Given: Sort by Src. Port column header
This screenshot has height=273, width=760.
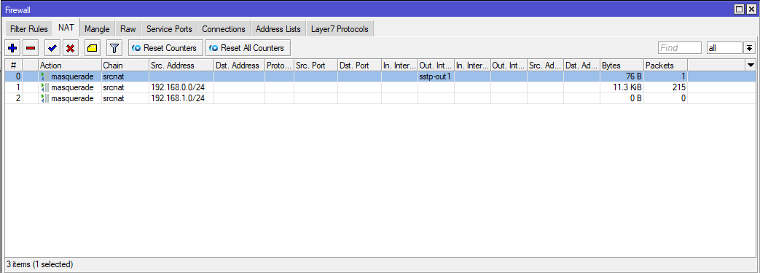Looking at the screenshot, I should (316, 66).
